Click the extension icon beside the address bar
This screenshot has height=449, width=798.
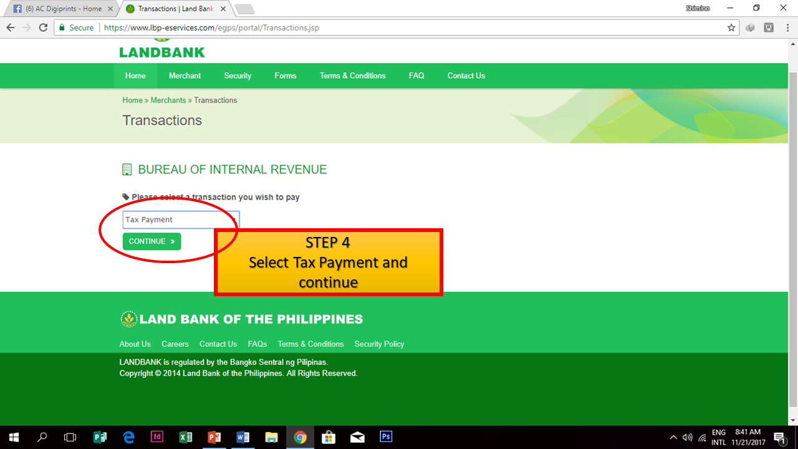750,27
